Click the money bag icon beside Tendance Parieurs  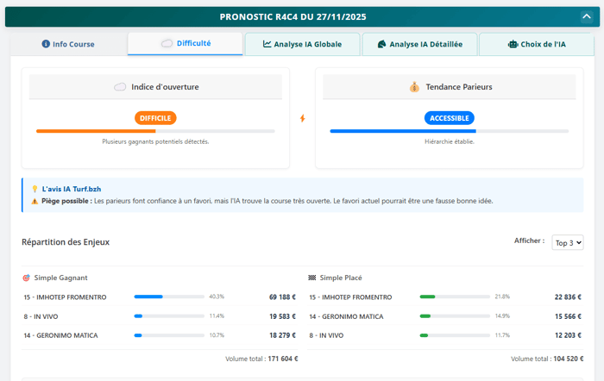tap(414, 87)
